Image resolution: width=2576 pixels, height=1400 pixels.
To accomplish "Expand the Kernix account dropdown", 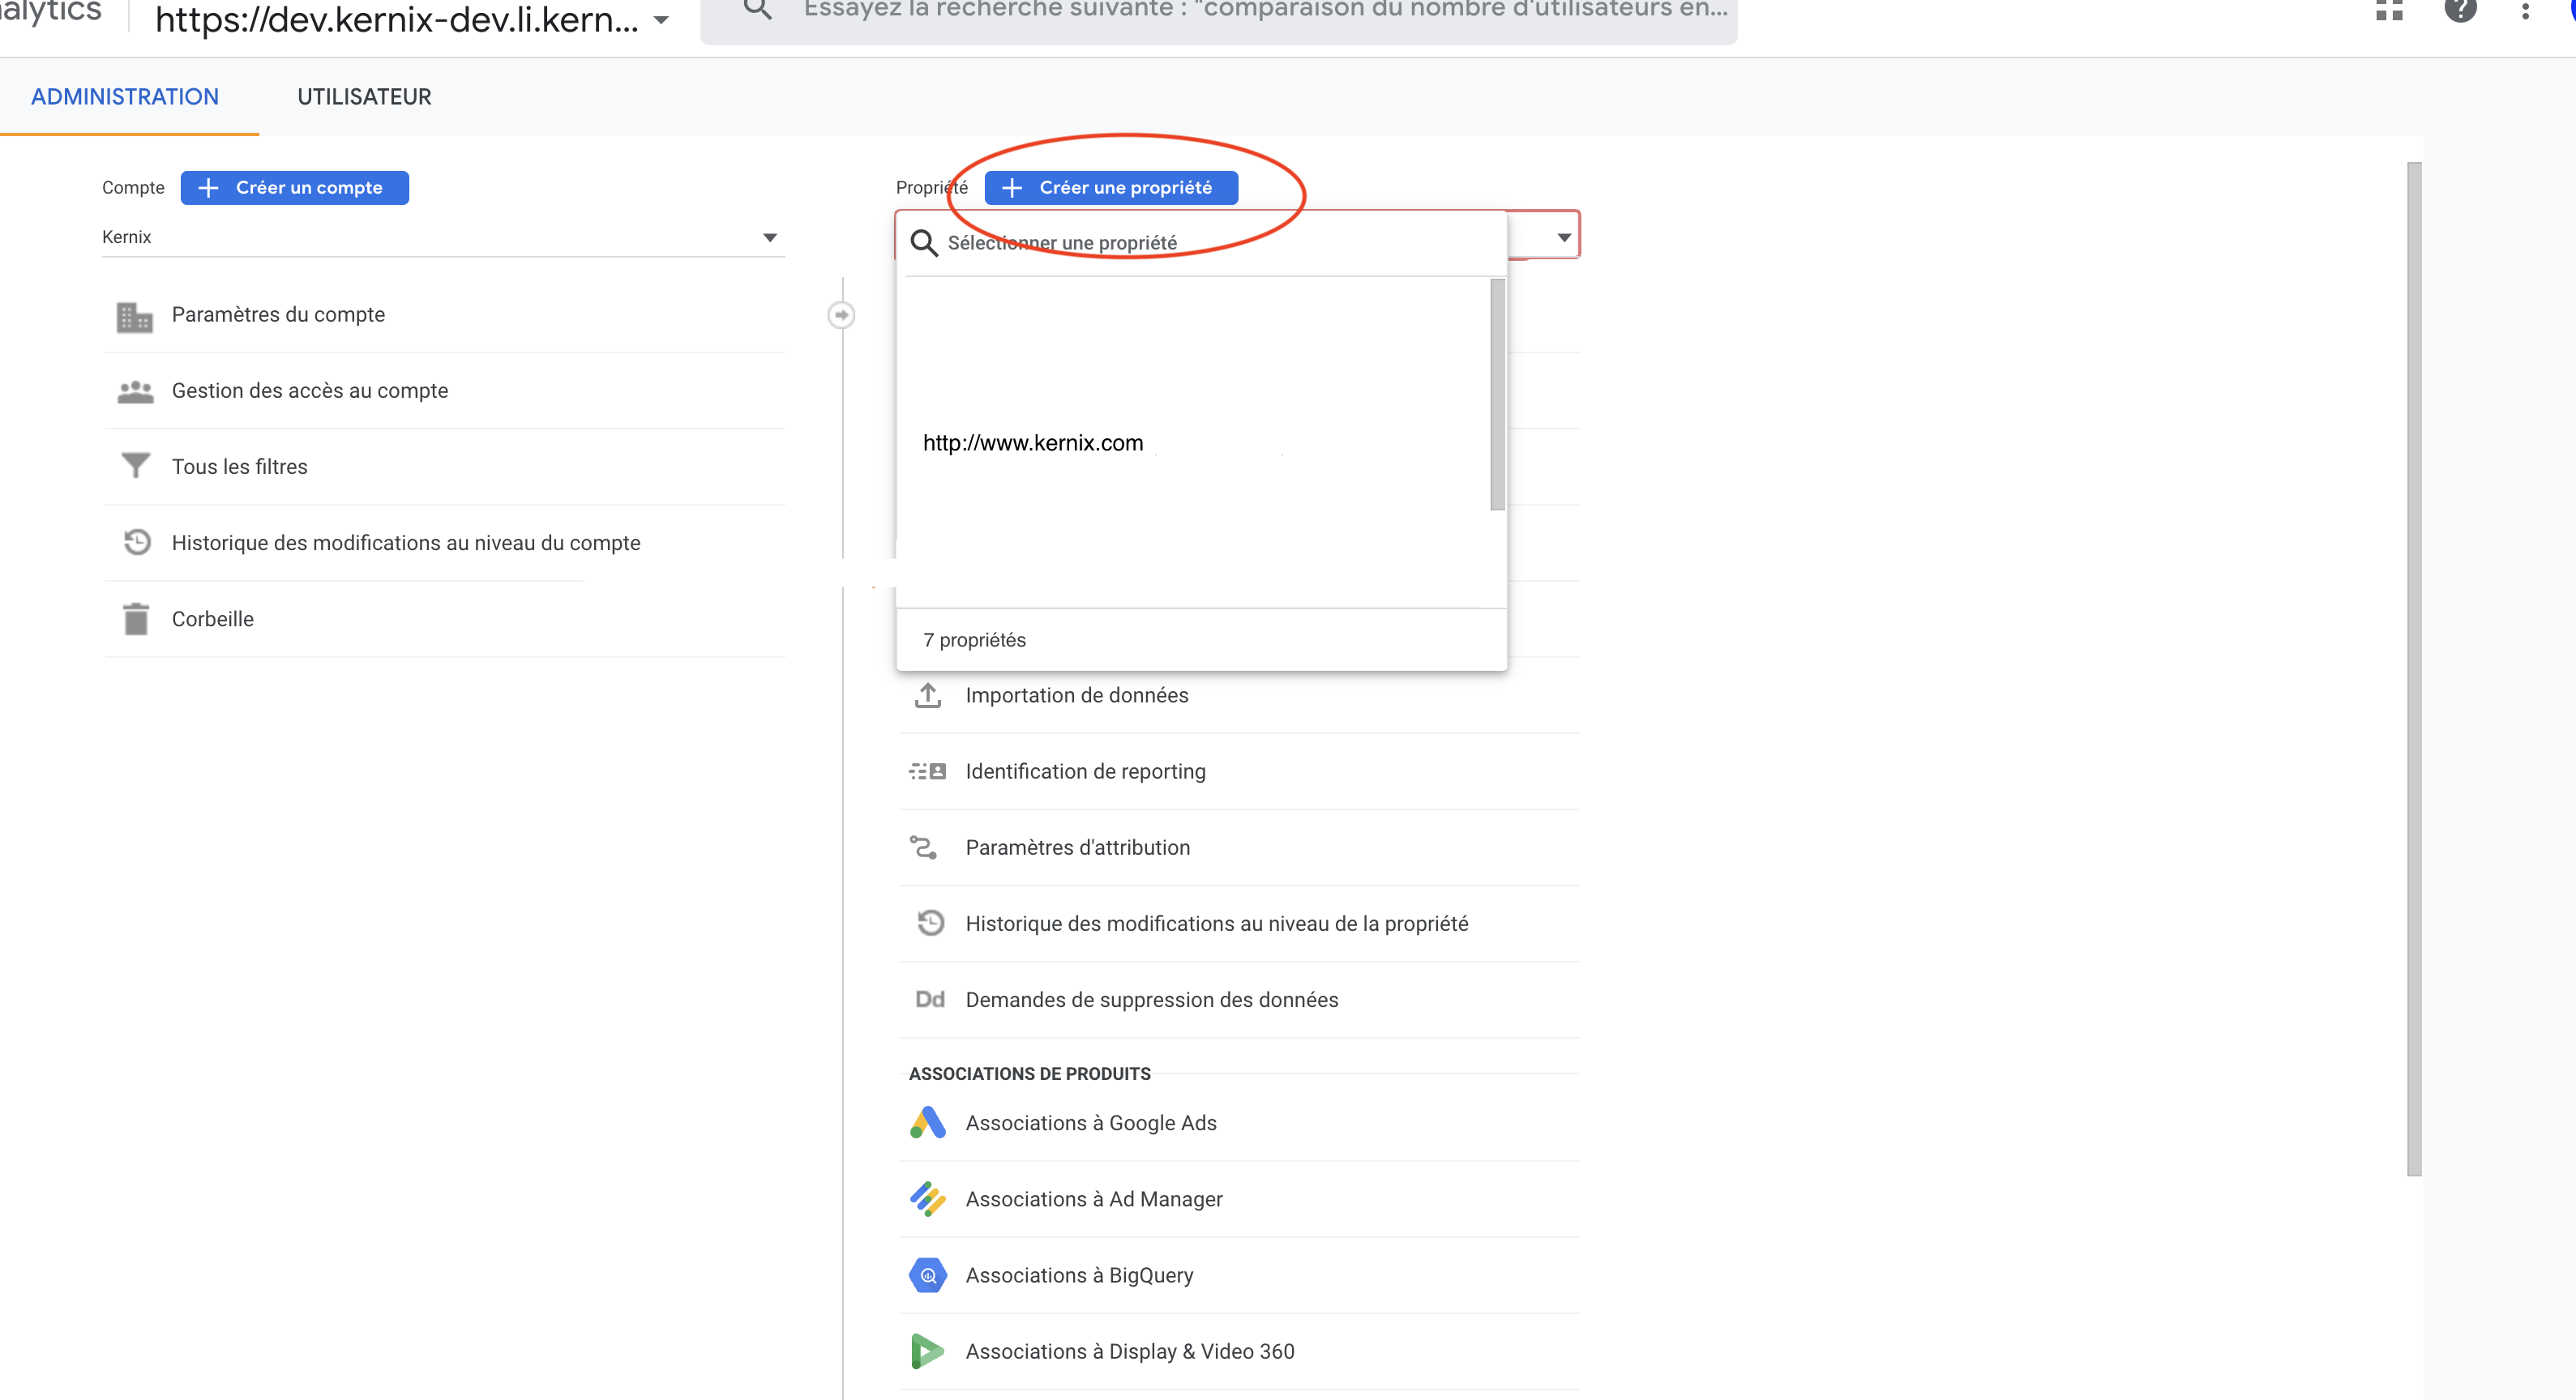I will 443,237.
